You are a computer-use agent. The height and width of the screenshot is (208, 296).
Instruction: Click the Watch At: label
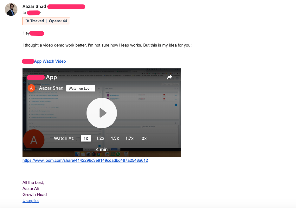tap(64, 138)
